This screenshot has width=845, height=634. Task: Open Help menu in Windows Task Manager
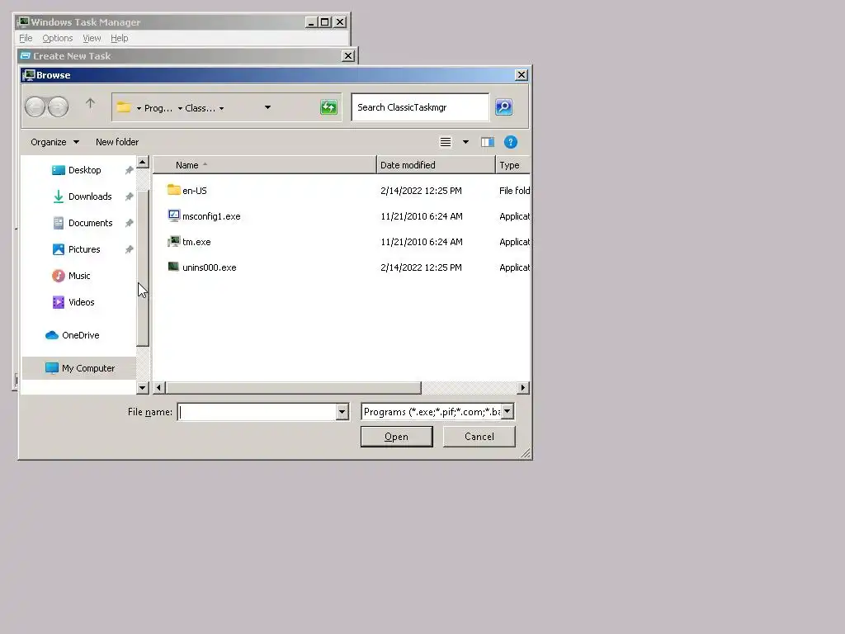(119, 38)
